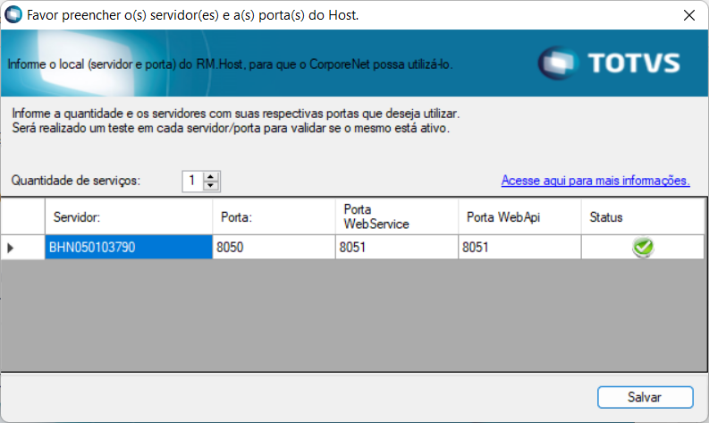
Task: Focus the Quantidade de serviços number field
Action: point(192,181)
